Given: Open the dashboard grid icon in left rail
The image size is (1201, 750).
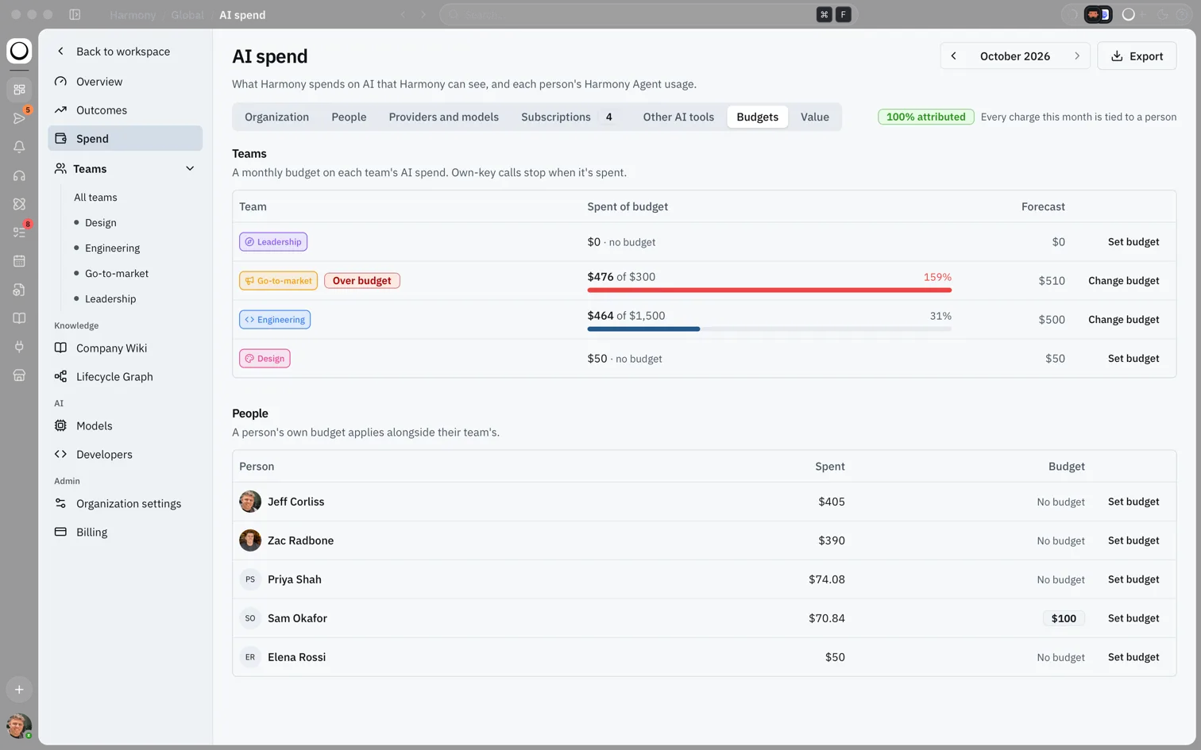Looking at the screenshot, I should [19, 90].
